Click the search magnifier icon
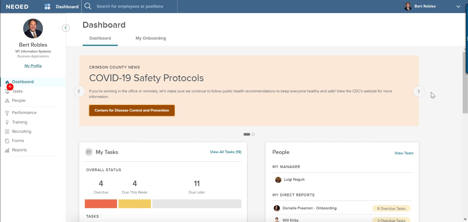Image resolution: width=468 pixels, height=222 pixels. point(88,6)
